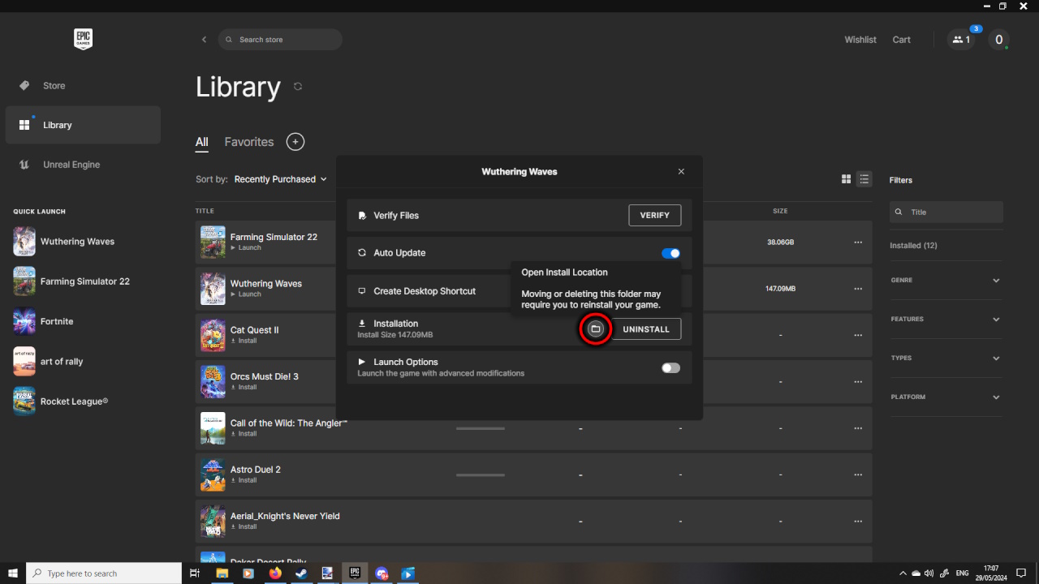
Task: Add a new collection with plus icon
Action: (295, 142)
